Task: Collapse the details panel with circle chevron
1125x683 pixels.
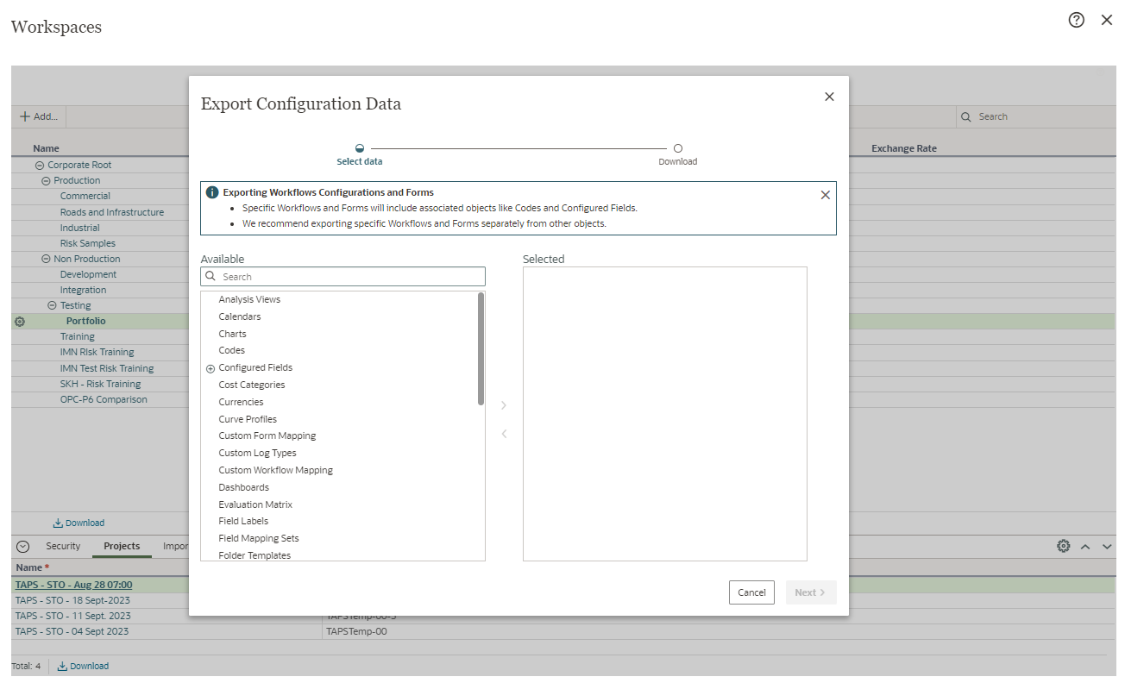Action: coord(23,546)
